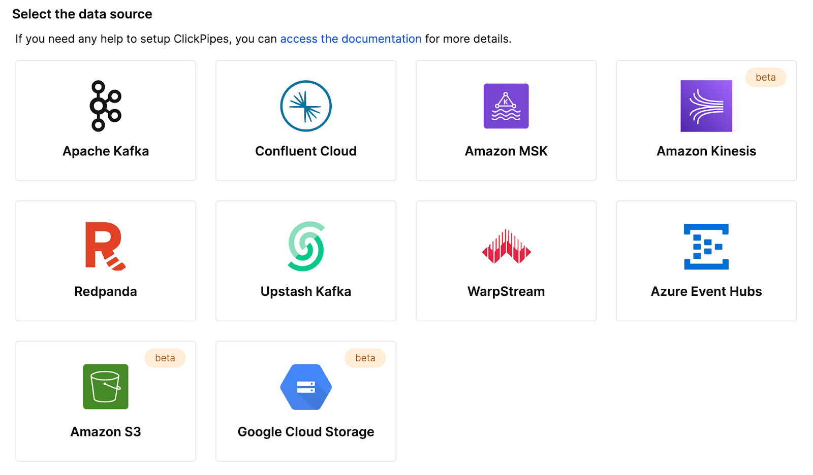Select the Amazon MSK purple logo icon

[506, 106]
